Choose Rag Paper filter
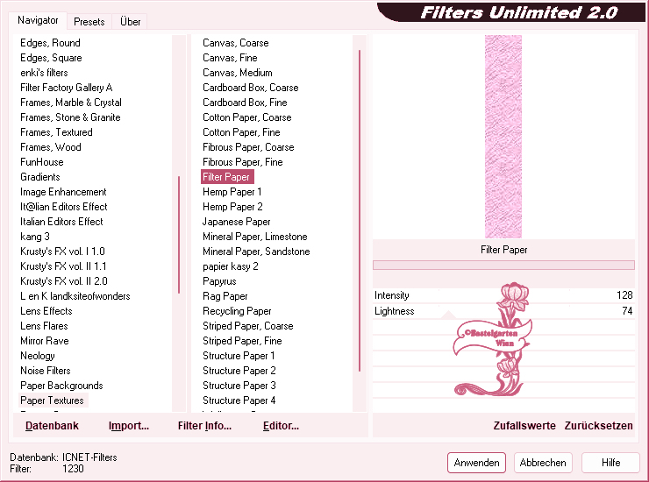This screenshot has width=649, height=482. pos(225,296)
